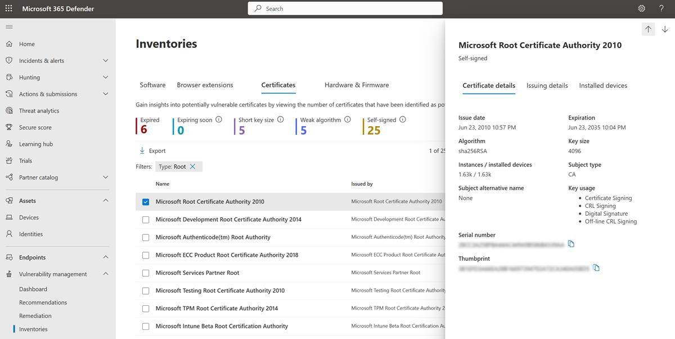This screenshot has height=339, width=675.
Task: Remove the Type: Root filter
Action: (x=193, y=166)
